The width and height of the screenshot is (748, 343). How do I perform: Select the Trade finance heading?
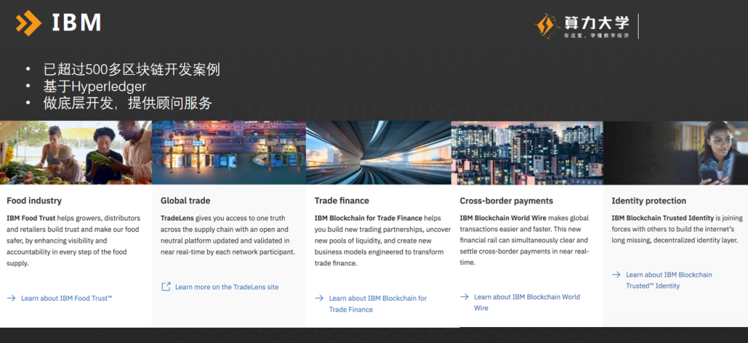342,201
